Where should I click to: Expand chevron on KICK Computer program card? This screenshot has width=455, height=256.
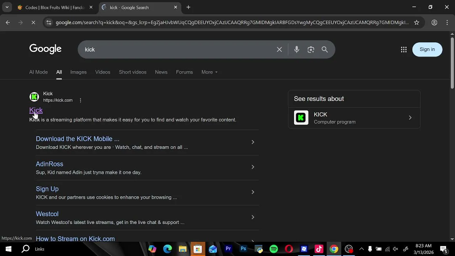(410, 118)
